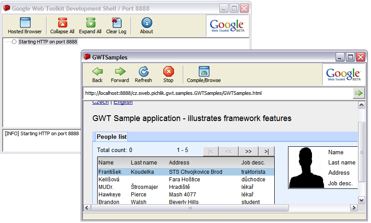This screenshot has width=371, height=223.
Task: Maximize the GWTSamples window
Action: tap(350, 57)
